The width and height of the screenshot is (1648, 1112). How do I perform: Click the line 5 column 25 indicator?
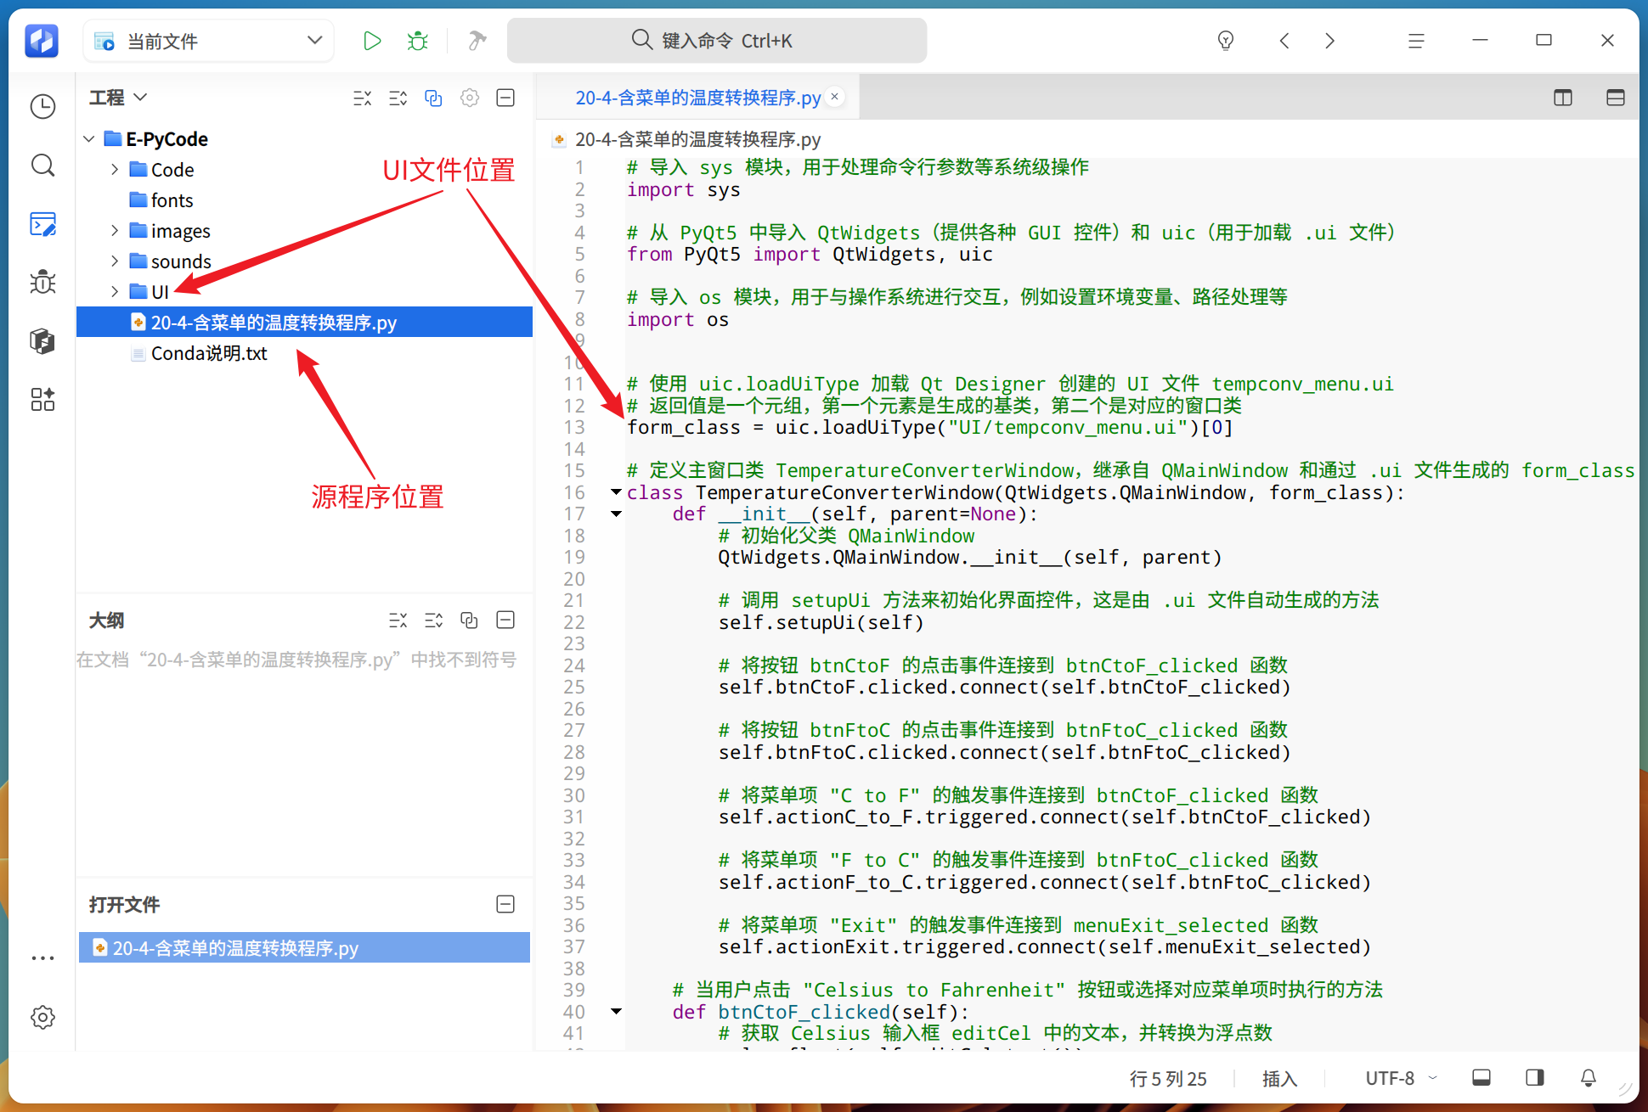coord(1168,1079)
